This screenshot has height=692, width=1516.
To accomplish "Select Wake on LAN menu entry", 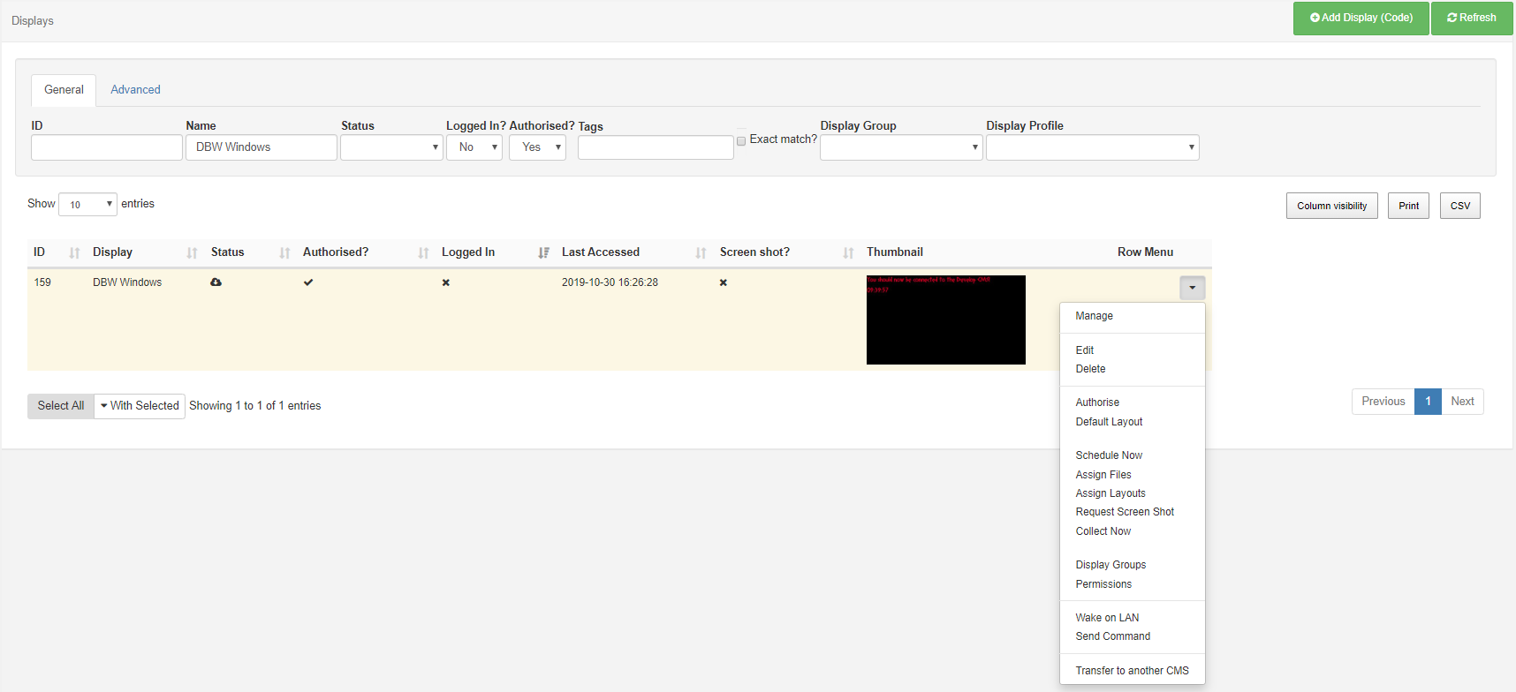I will point(1107,618).
